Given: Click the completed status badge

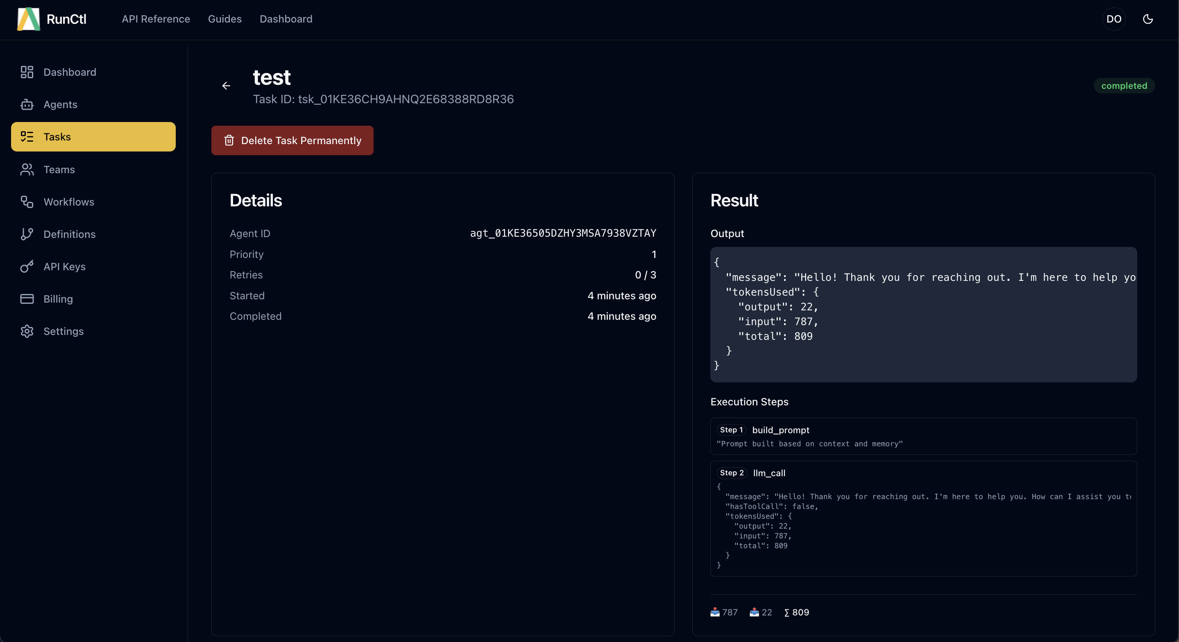Looking at the screenshot, I should click(x=1125, y=86).
